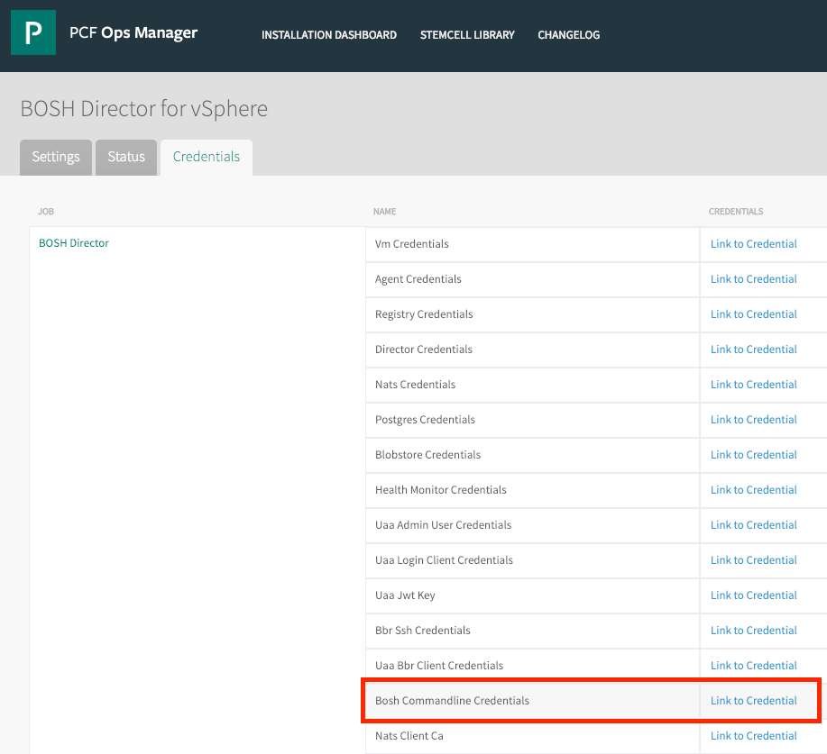
Task: Reveal the Director Credentials
Action: pyautogui.click(x=753, y=349)
